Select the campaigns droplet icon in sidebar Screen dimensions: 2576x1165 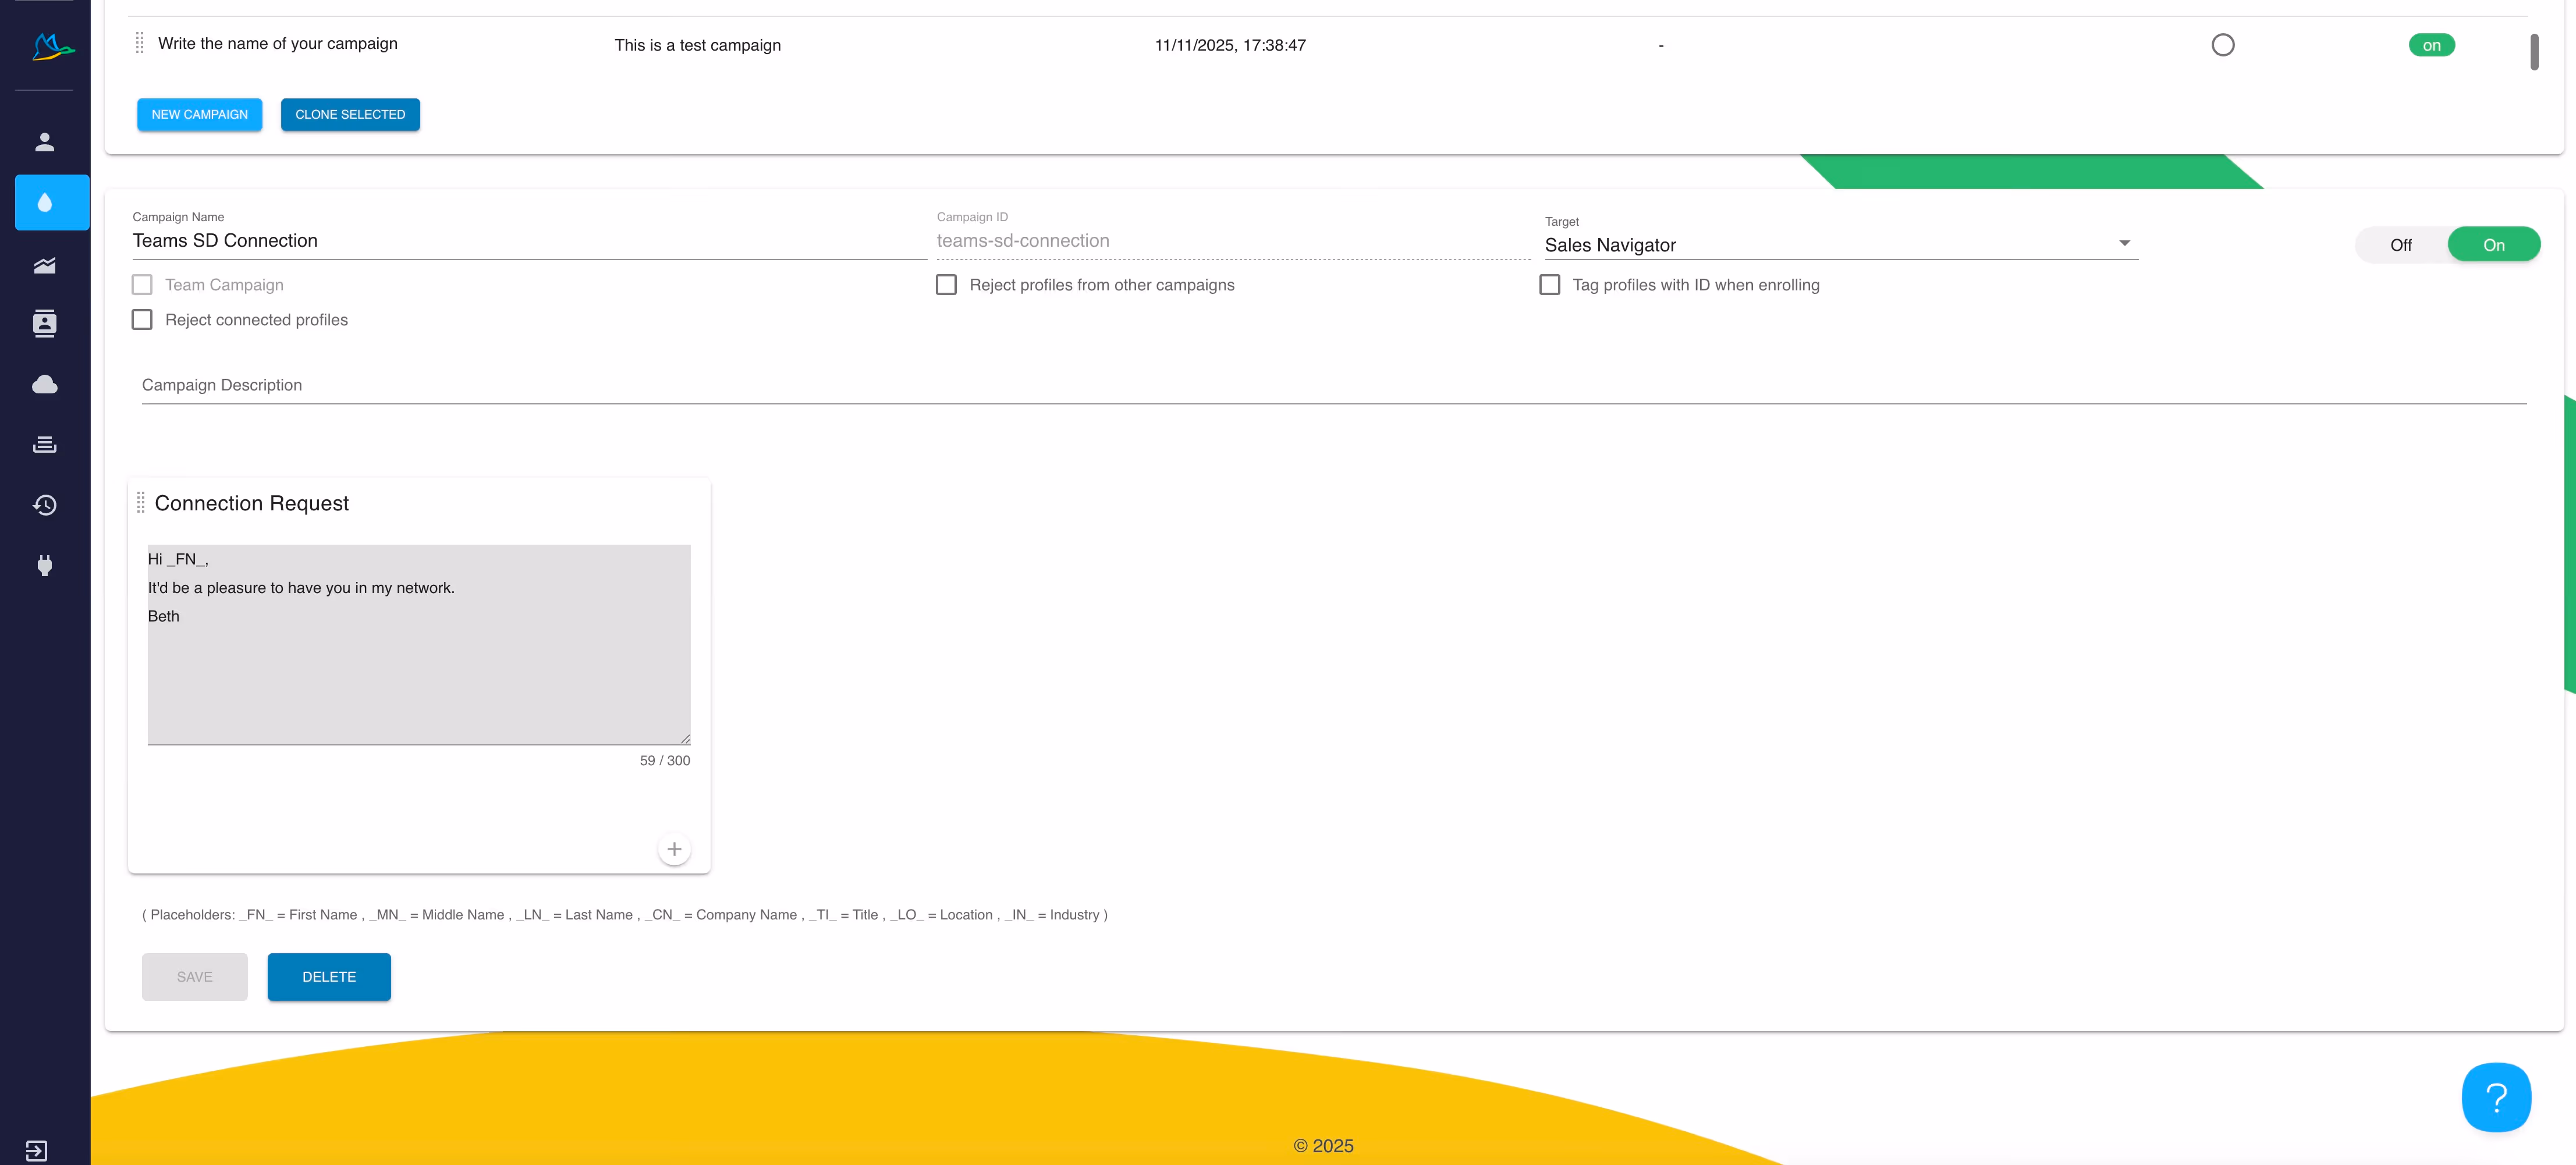44,203
